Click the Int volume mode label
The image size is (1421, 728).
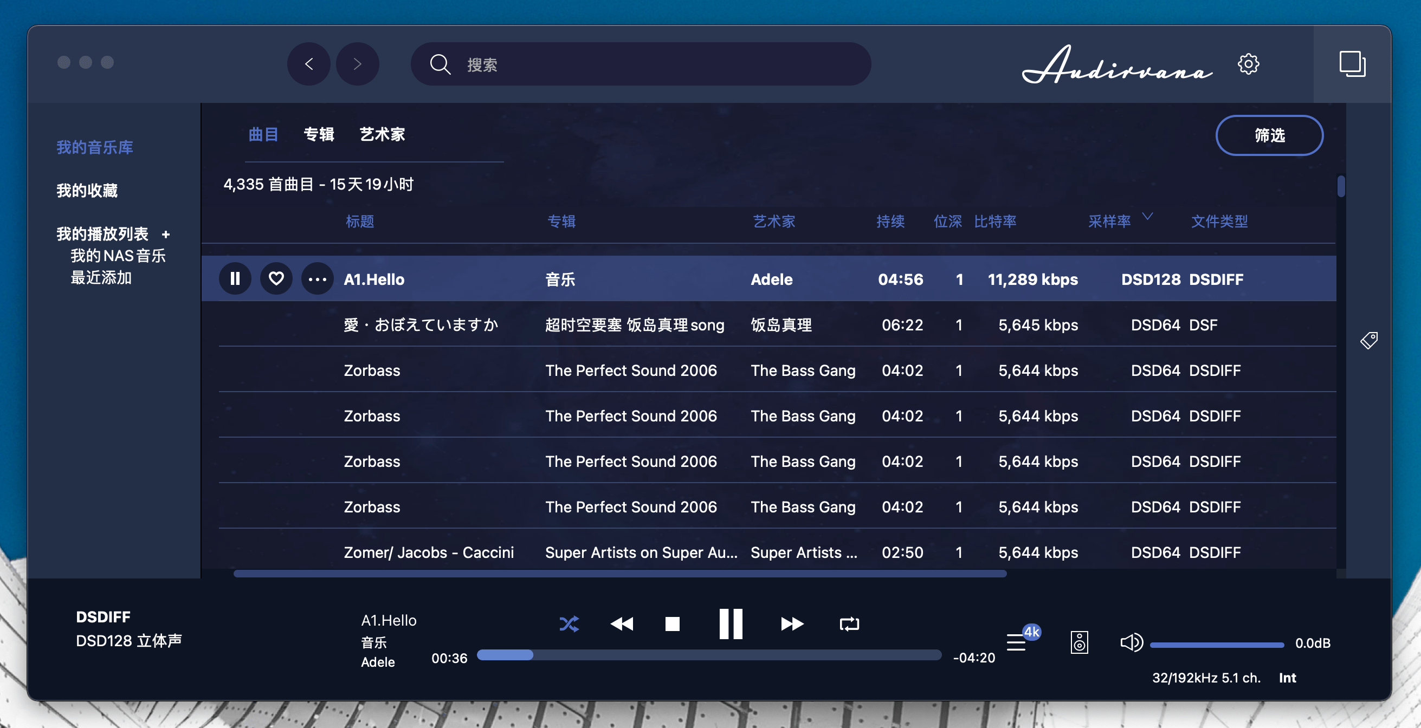tap(1288, 678)
